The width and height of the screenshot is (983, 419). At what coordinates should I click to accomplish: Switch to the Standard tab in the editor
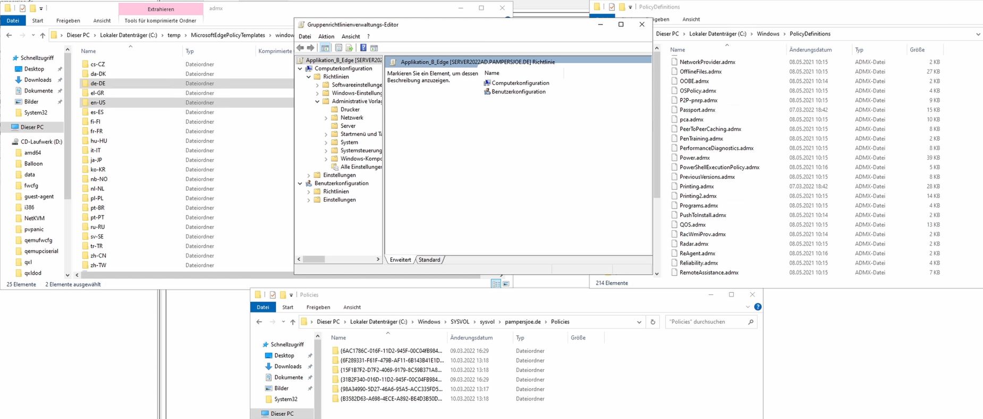point(429,260)
